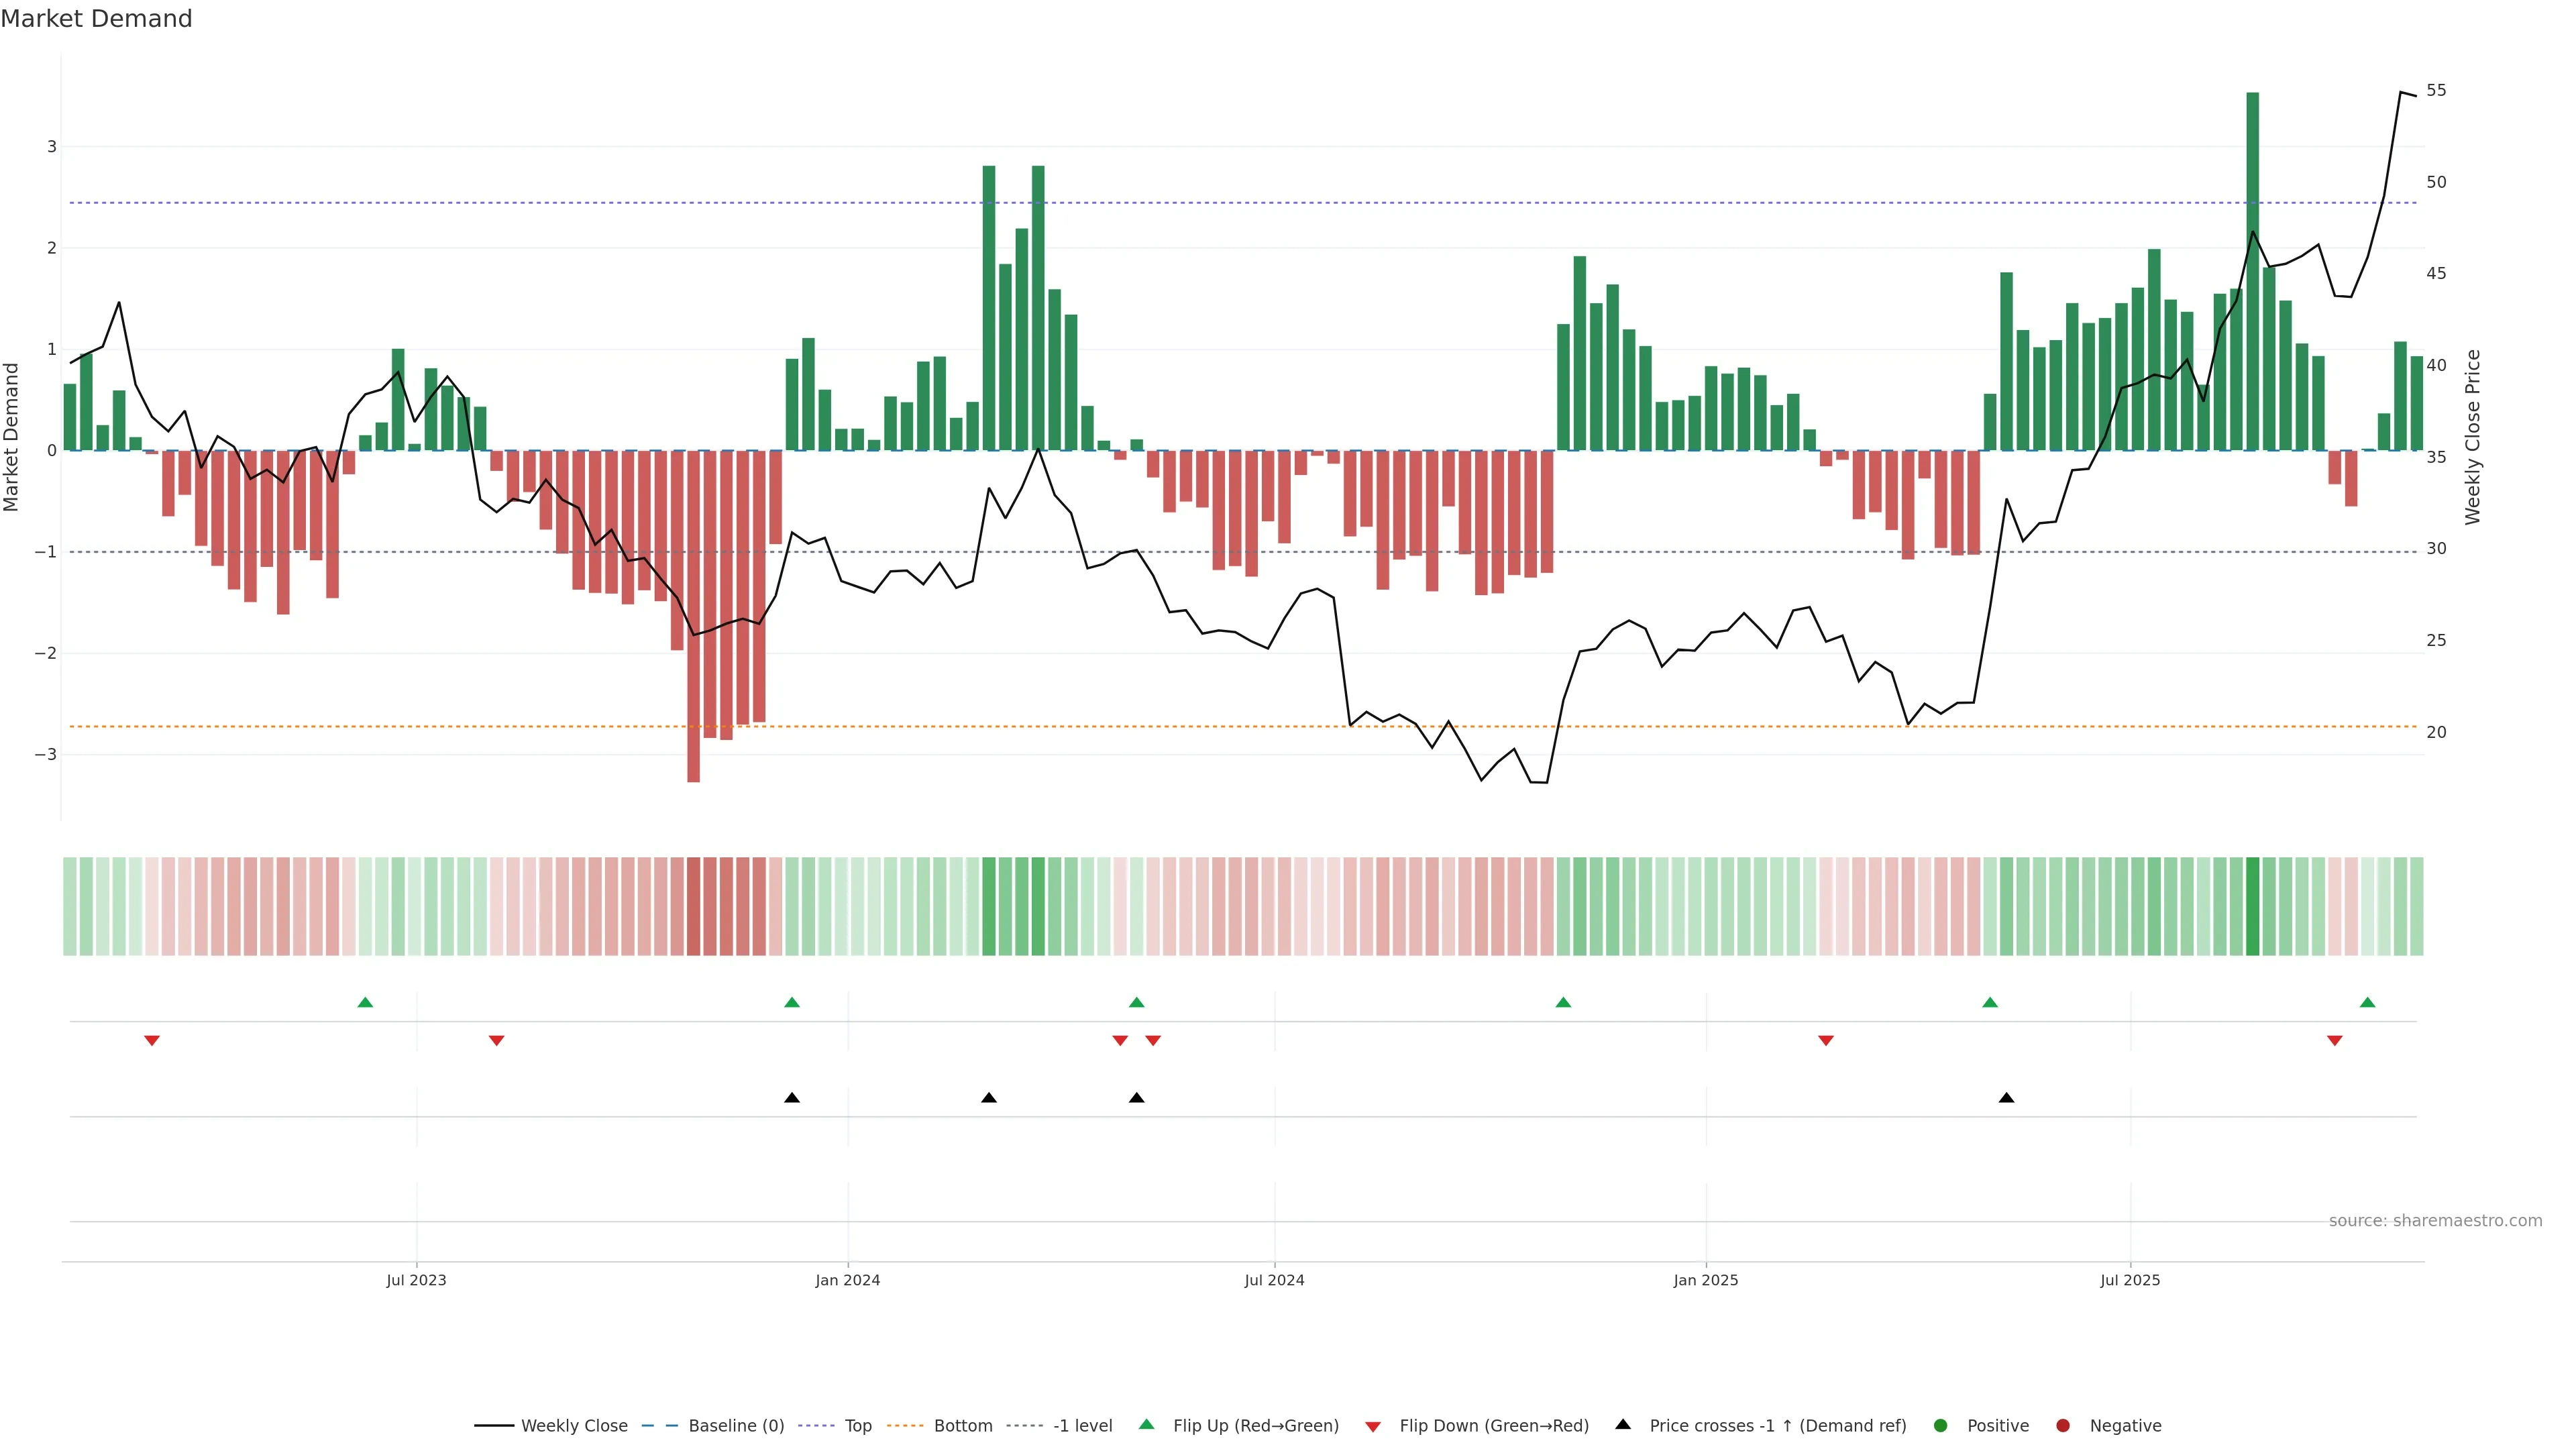Hide the Bottom dotted line via legend

click(x=962, y=1426)
